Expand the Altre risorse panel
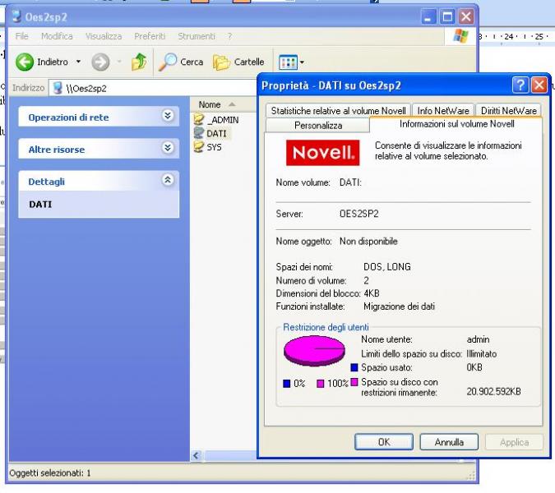Screen dimensions: 555x493 (168, 147)
